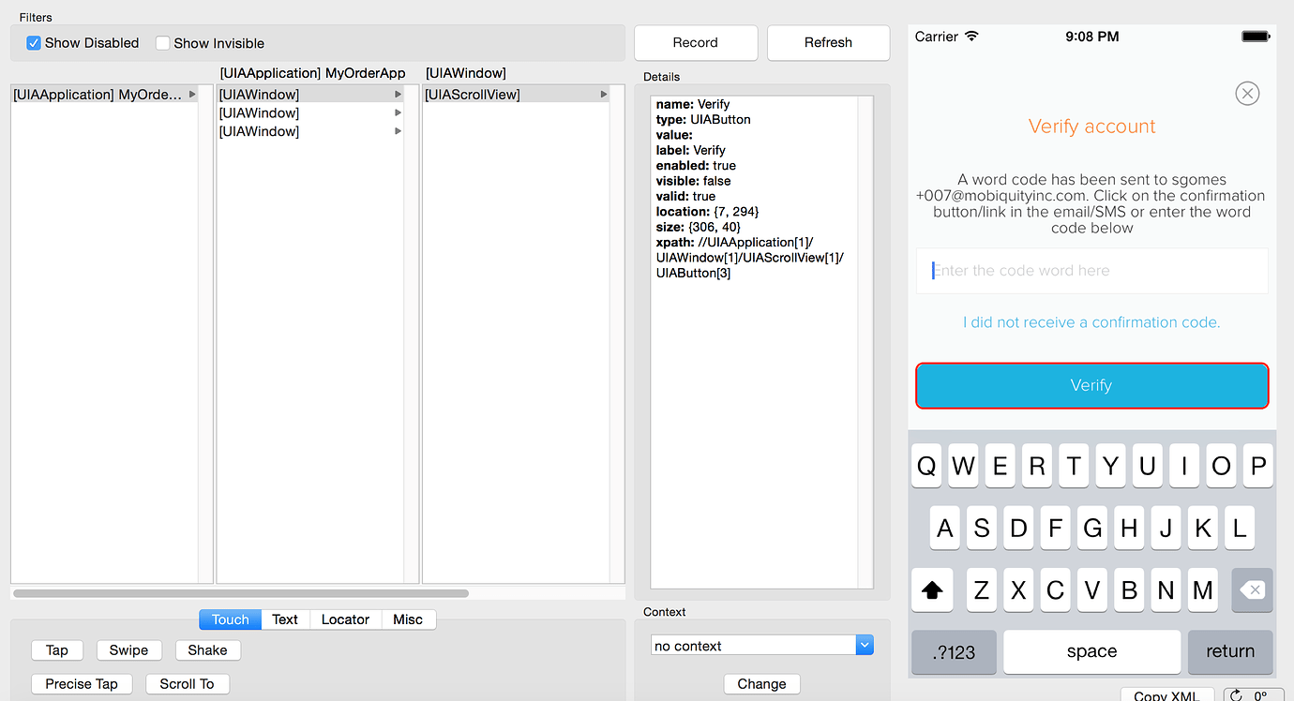This screenshot has height=701, width=1294.
Task: Click the Refresh button
Action: (828, 42)
